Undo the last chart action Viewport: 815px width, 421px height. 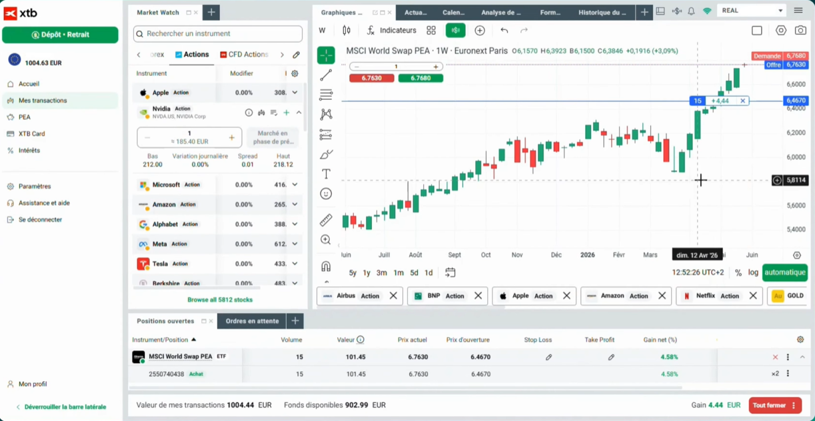(504, 30)
